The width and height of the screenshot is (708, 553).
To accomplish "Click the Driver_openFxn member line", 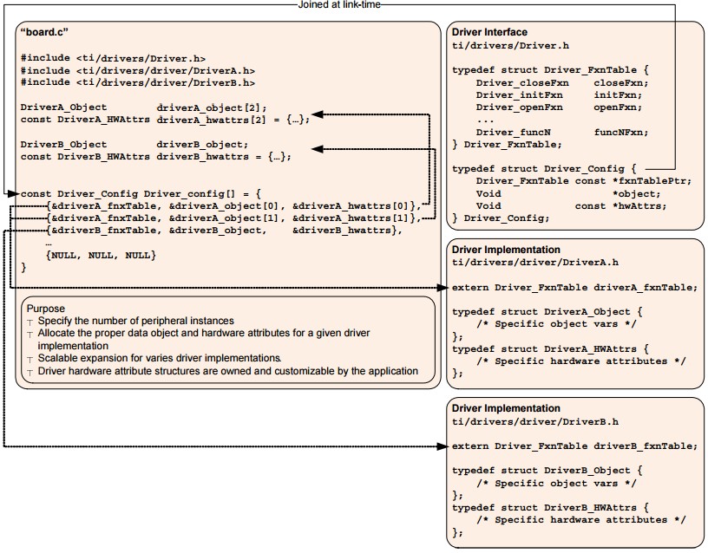I will coord(559,107).
